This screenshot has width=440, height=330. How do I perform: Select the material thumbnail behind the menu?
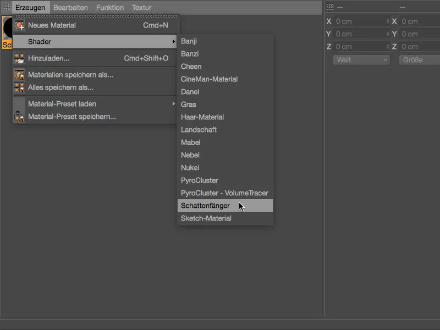coord(7,32)
